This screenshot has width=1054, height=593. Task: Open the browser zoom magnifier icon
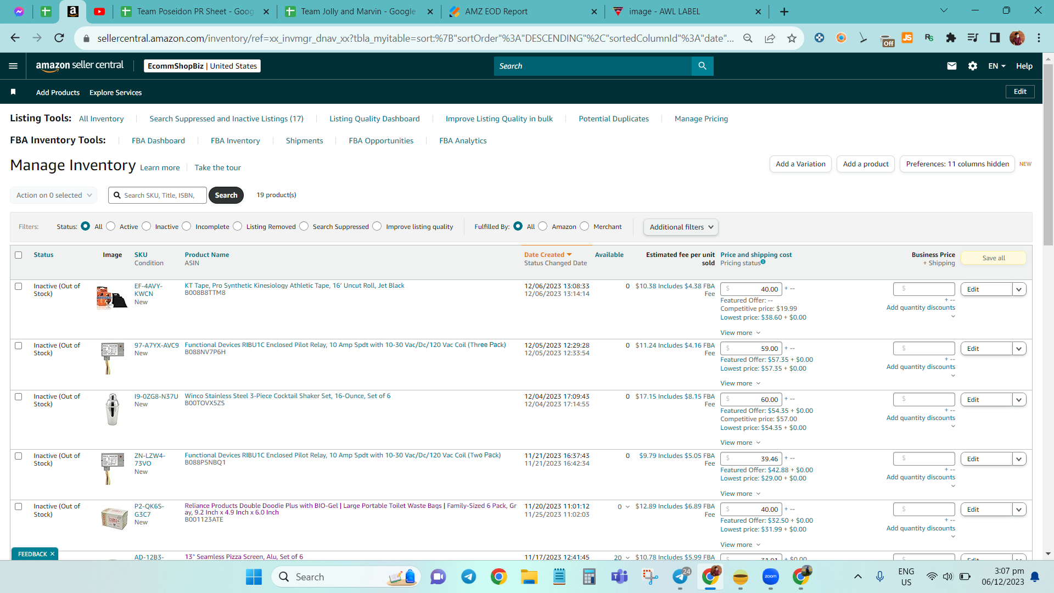point(748,38)
